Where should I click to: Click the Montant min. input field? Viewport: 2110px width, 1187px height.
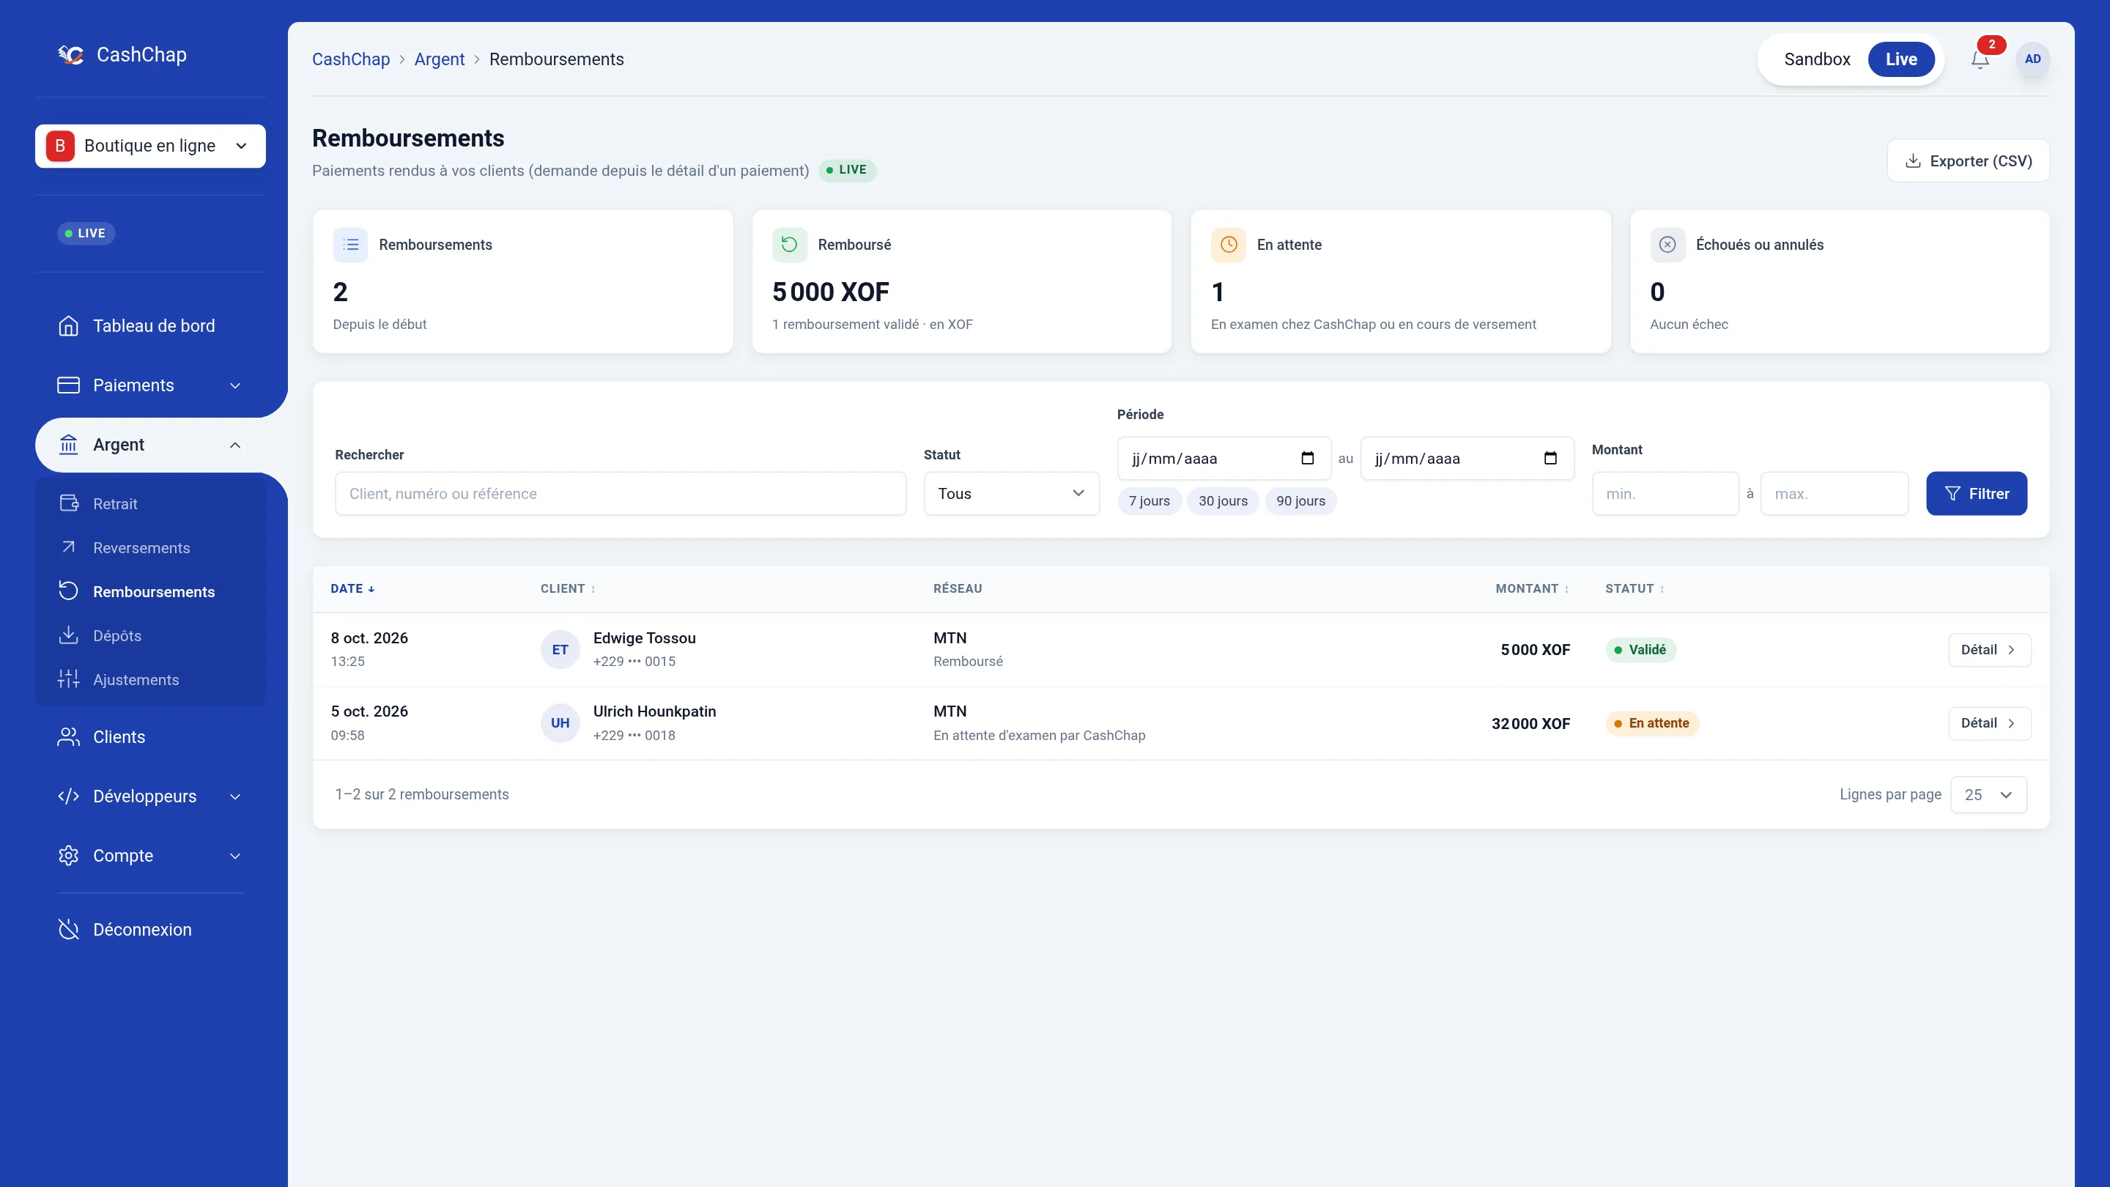1665,494
